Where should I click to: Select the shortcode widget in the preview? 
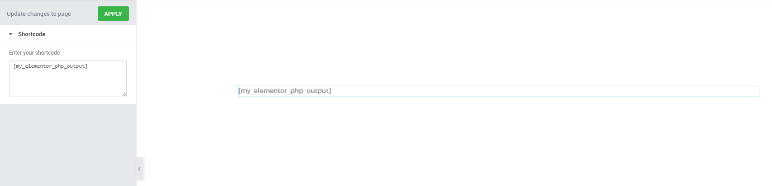click(x=498, y=91)
